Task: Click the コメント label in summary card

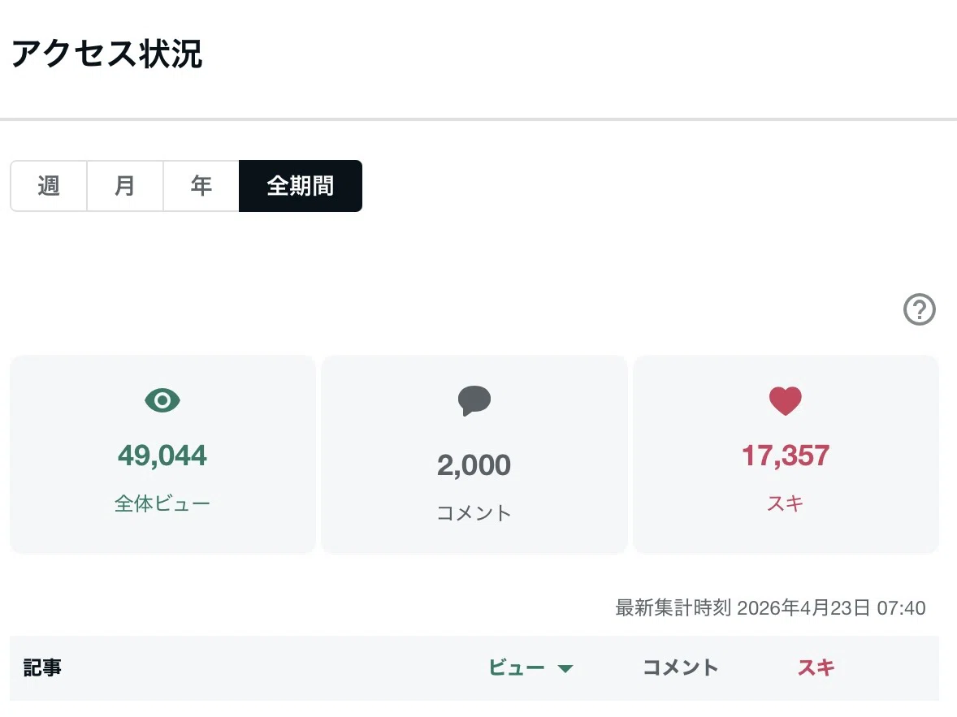Action: 474,513
